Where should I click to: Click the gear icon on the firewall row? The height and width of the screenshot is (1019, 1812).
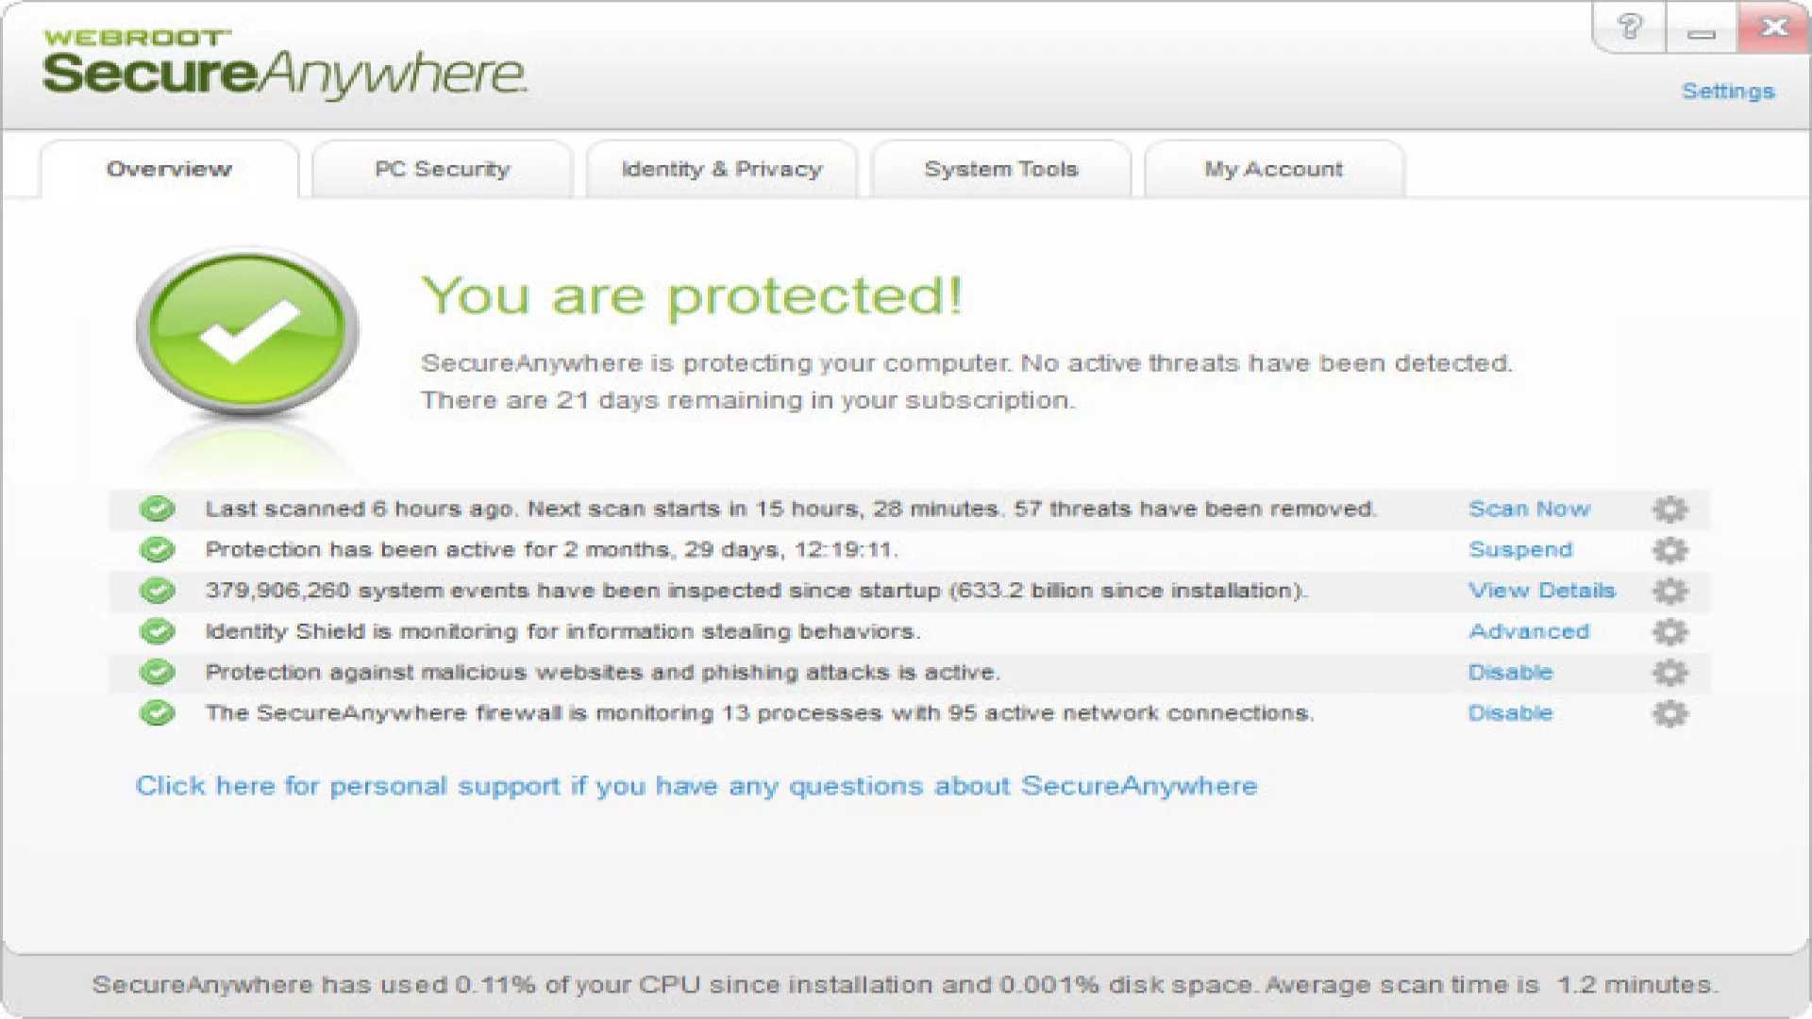pos(1669,713)
